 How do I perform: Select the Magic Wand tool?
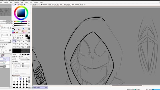[18, 35]
